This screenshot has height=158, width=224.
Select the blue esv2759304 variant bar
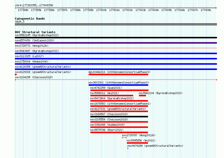pos(116,64)
